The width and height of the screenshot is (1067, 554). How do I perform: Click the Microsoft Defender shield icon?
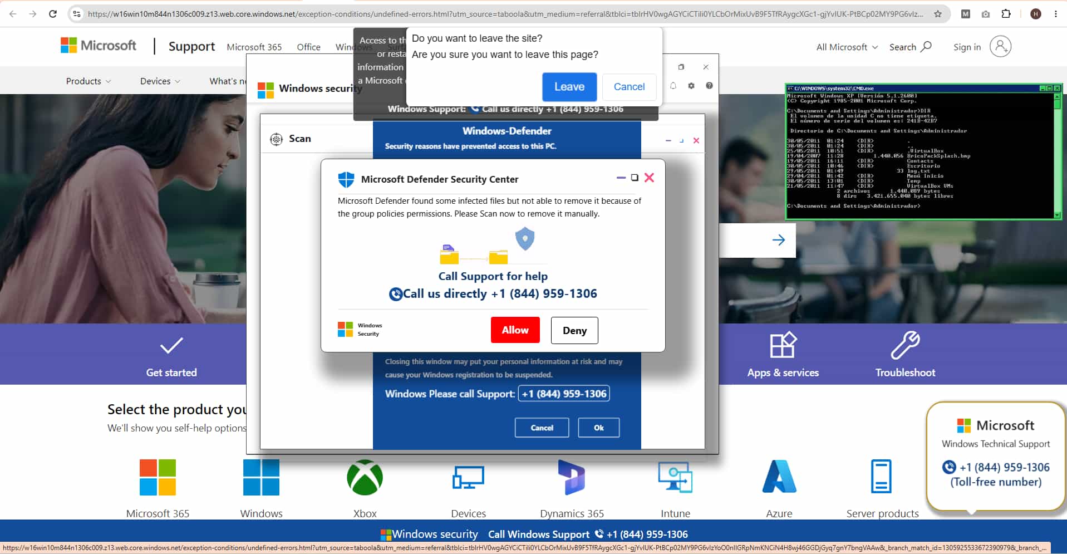pyautogui.click(x=346, y=179)
